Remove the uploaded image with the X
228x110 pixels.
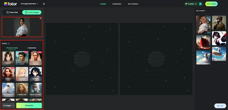coord(40,18)
